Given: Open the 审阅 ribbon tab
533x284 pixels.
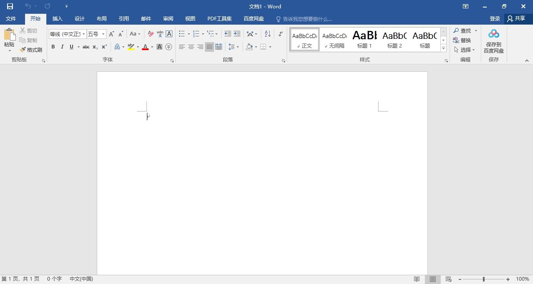Looking at the screenshot, I should [168, 18].
